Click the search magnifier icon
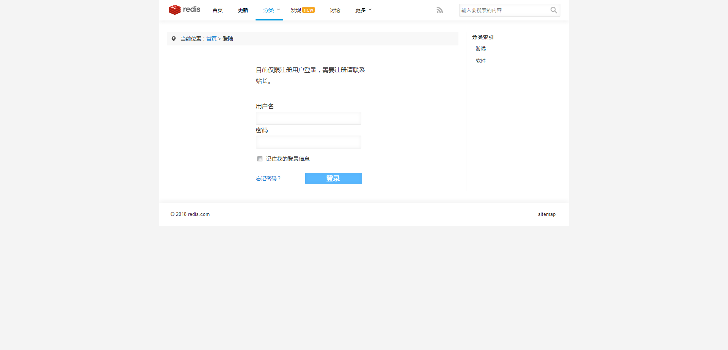This screenshot has width=728, height=350. tap(554, 10)
